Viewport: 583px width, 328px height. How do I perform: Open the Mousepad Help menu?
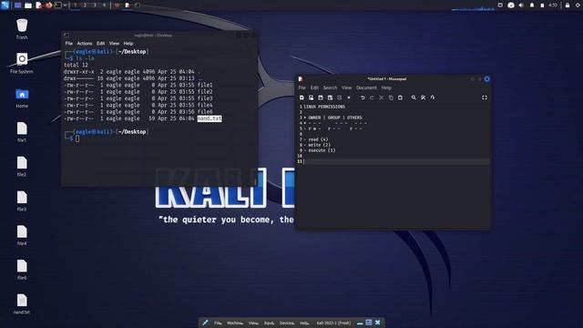386,87
